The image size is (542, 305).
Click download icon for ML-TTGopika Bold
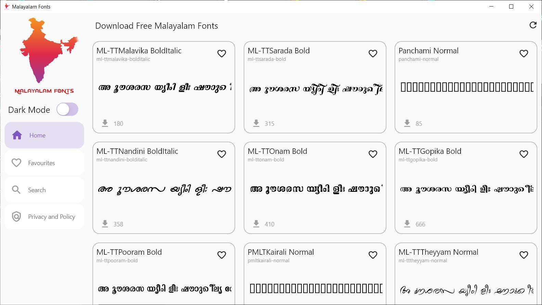tap(407, 224)
